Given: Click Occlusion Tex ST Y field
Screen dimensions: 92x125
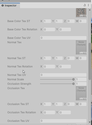Looking at the screenshot, I should pyautogui.click(x=59, y=104).
